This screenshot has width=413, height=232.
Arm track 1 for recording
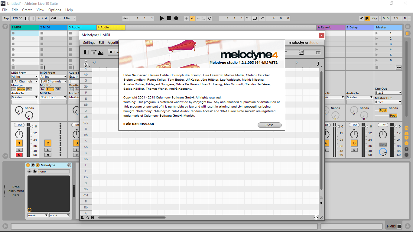(x=19, y=155)
